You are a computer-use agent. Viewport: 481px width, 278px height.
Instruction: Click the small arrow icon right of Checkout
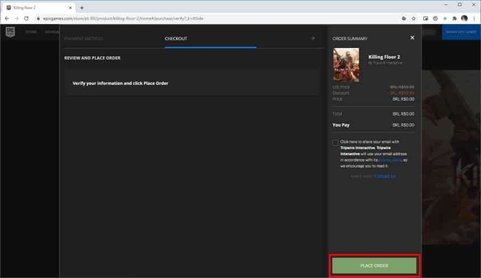pyautogui.click(x=313, y=39)
